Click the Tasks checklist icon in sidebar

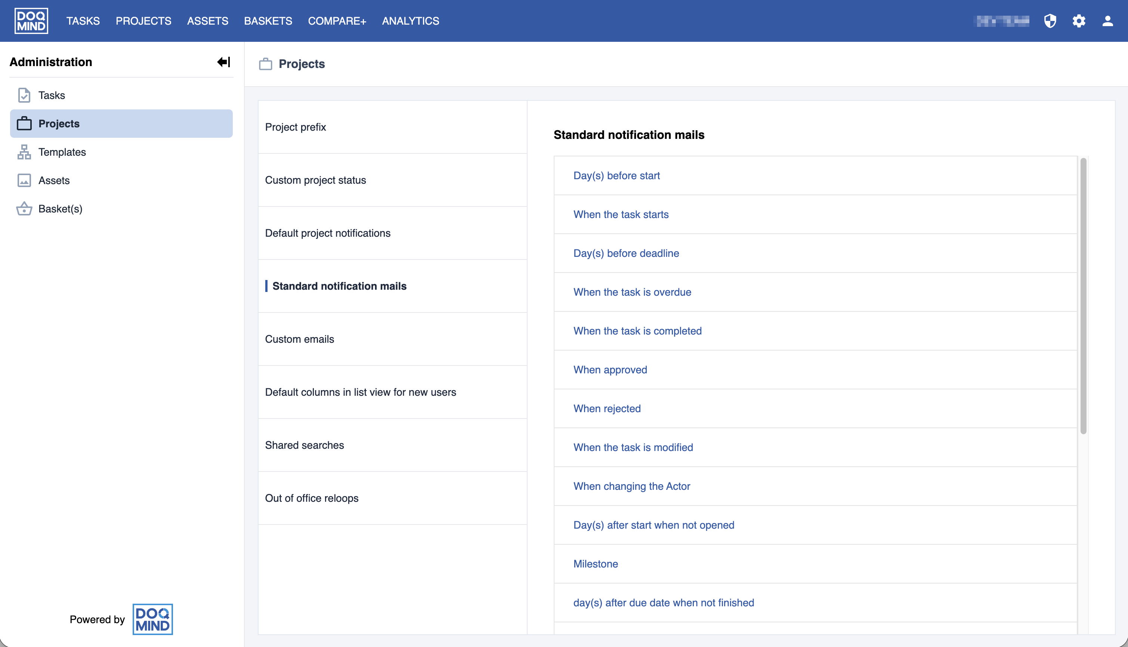pyautogui.click(x=24, y=95)
